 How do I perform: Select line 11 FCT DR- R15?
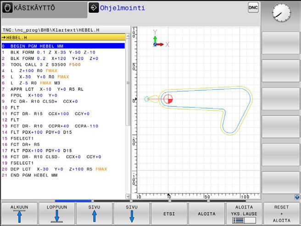pyautogui.click(x=63, y=114)
